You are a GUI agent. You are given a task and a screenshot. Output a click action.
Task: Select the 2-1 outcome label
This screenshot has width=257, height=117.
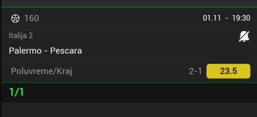click(195, 71)
